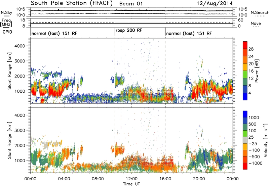
Task: Click the '08:00' time axis label
Action: tap(98, 179)
